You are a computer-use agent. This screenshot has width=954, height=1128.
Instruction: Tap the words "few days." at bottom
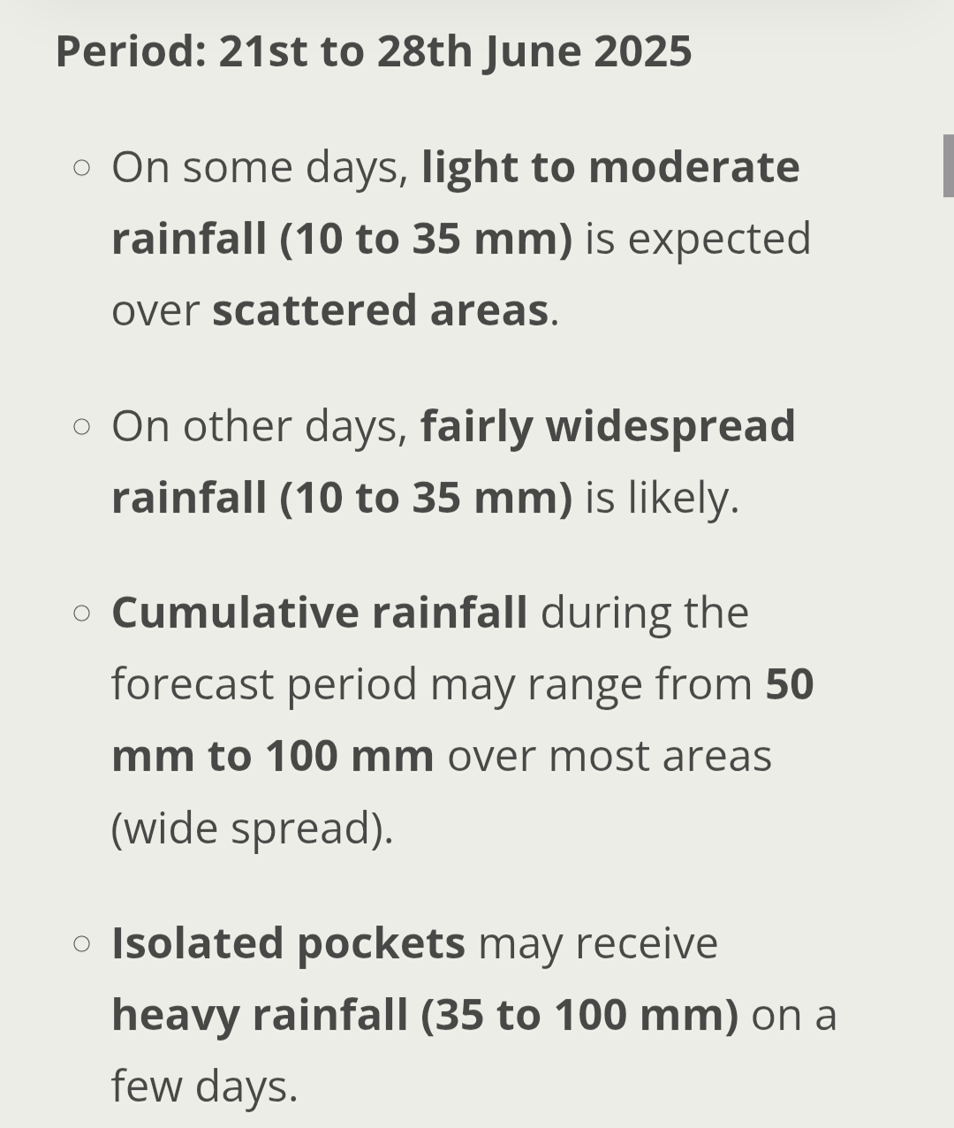(204, 1086)
